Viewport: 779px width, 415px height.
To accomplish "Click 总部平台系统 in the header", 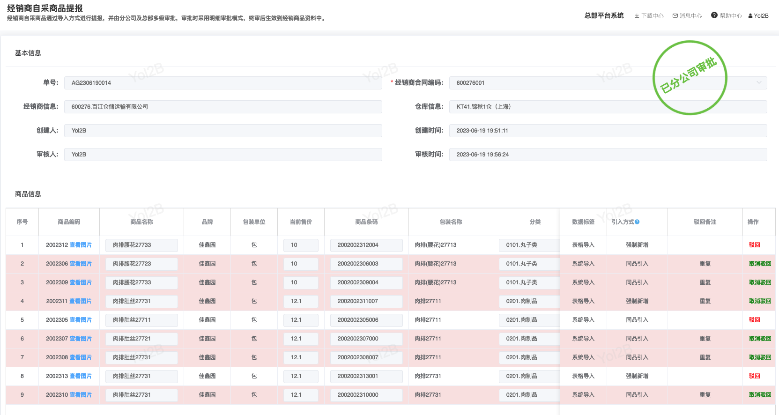I will click(604, 15).
